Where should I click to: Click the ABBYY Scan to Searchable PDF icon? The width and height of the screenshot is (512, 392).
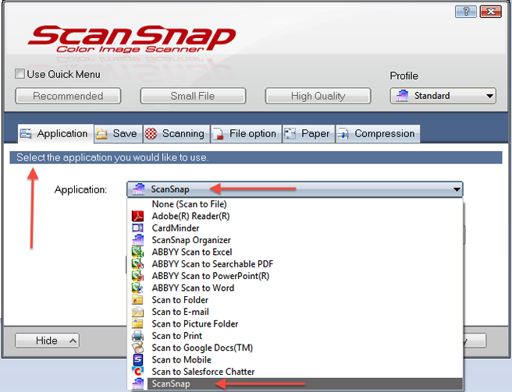click(x=137, y=264)
